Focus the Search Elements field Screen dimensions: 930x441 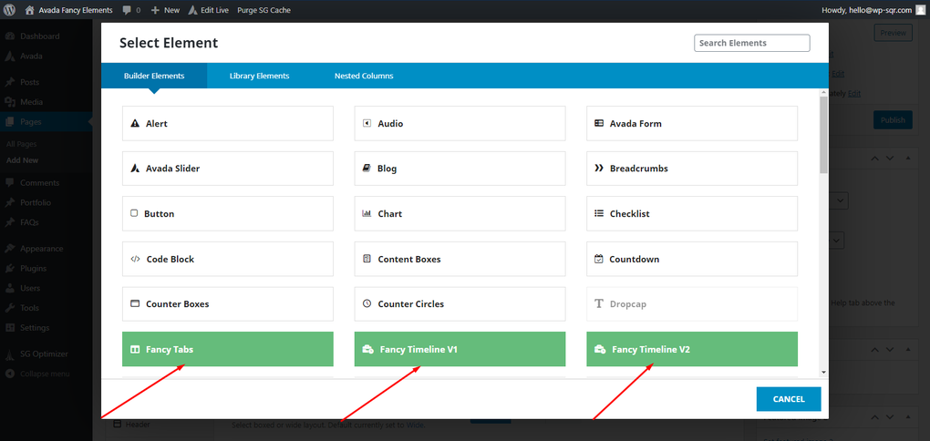pyautogui.click(x=751, y=43)
